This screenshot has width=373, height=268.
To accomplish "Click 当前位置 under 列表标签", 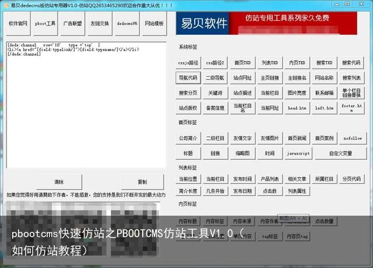I will pyautogui.click(x=188, y=179).
